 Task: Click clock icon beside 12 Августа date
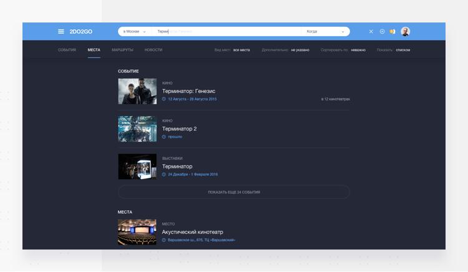pyautogui.click(x=164, y=99)
